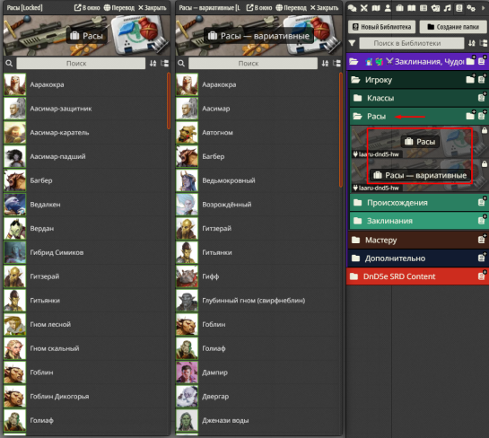This screenshot has height=438, width=489.
Task: Open the Game Settings gears tab
Action: click(x=471, y=8)
